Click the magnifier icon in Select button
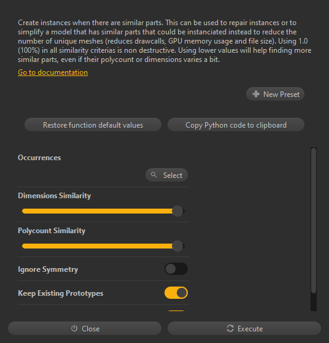The image size is (329, 343). coord(154,175)
